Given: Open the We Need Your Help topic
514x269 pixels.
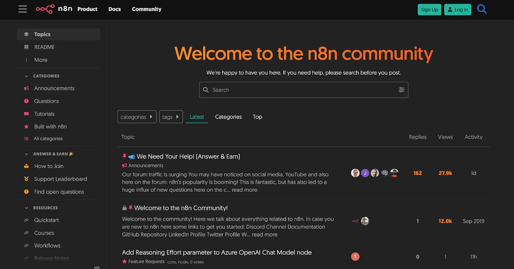Looking at the screenshot, I should 189,156.
